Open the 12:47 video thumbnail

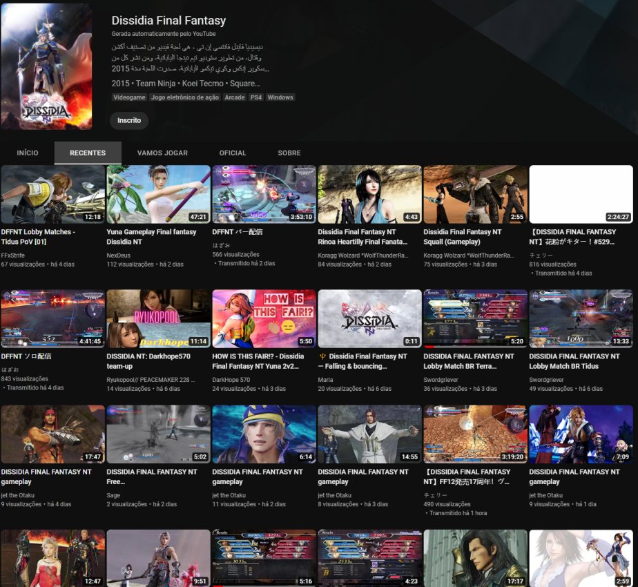click(53, 558)
